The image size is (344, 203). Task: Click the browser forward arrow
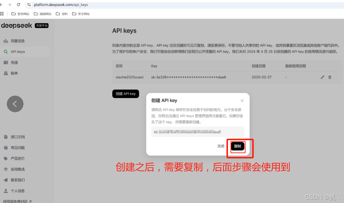click(x=9, y=4)
